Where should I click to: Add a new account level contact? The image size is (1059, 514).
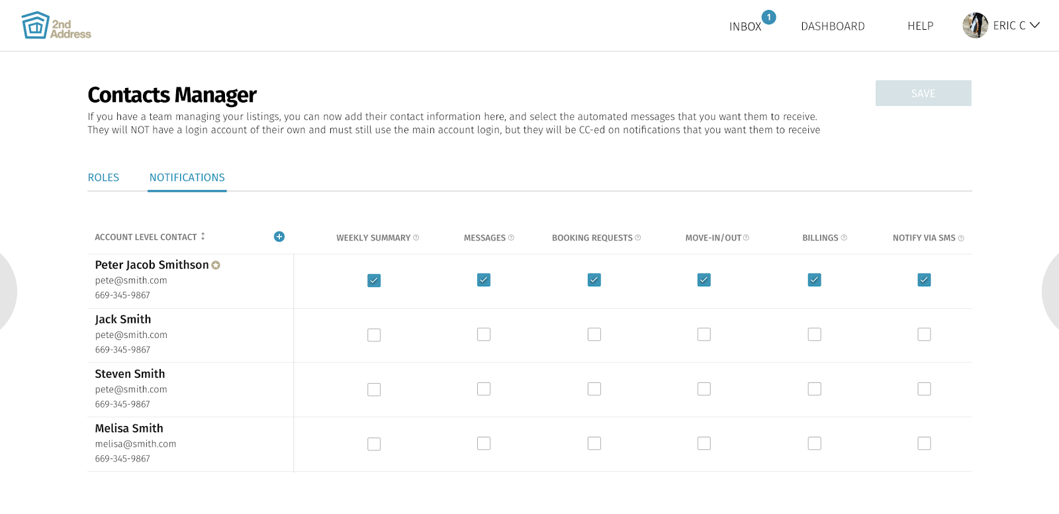(279, 237)
